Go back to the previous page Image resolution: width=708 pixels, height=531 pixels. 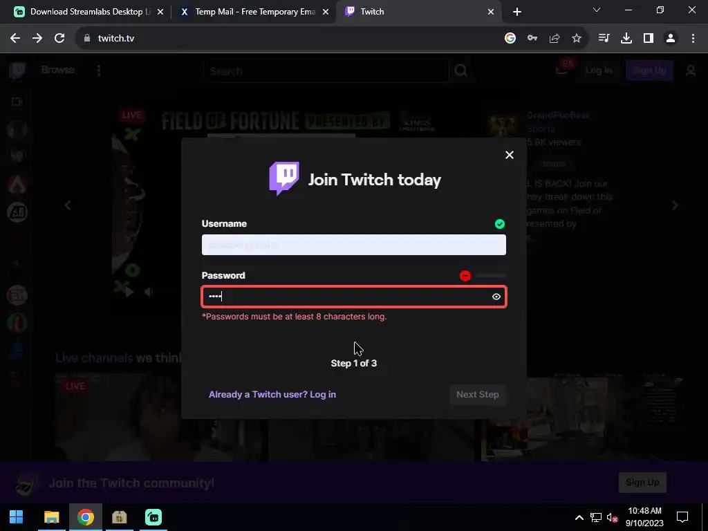pos(15,39)
